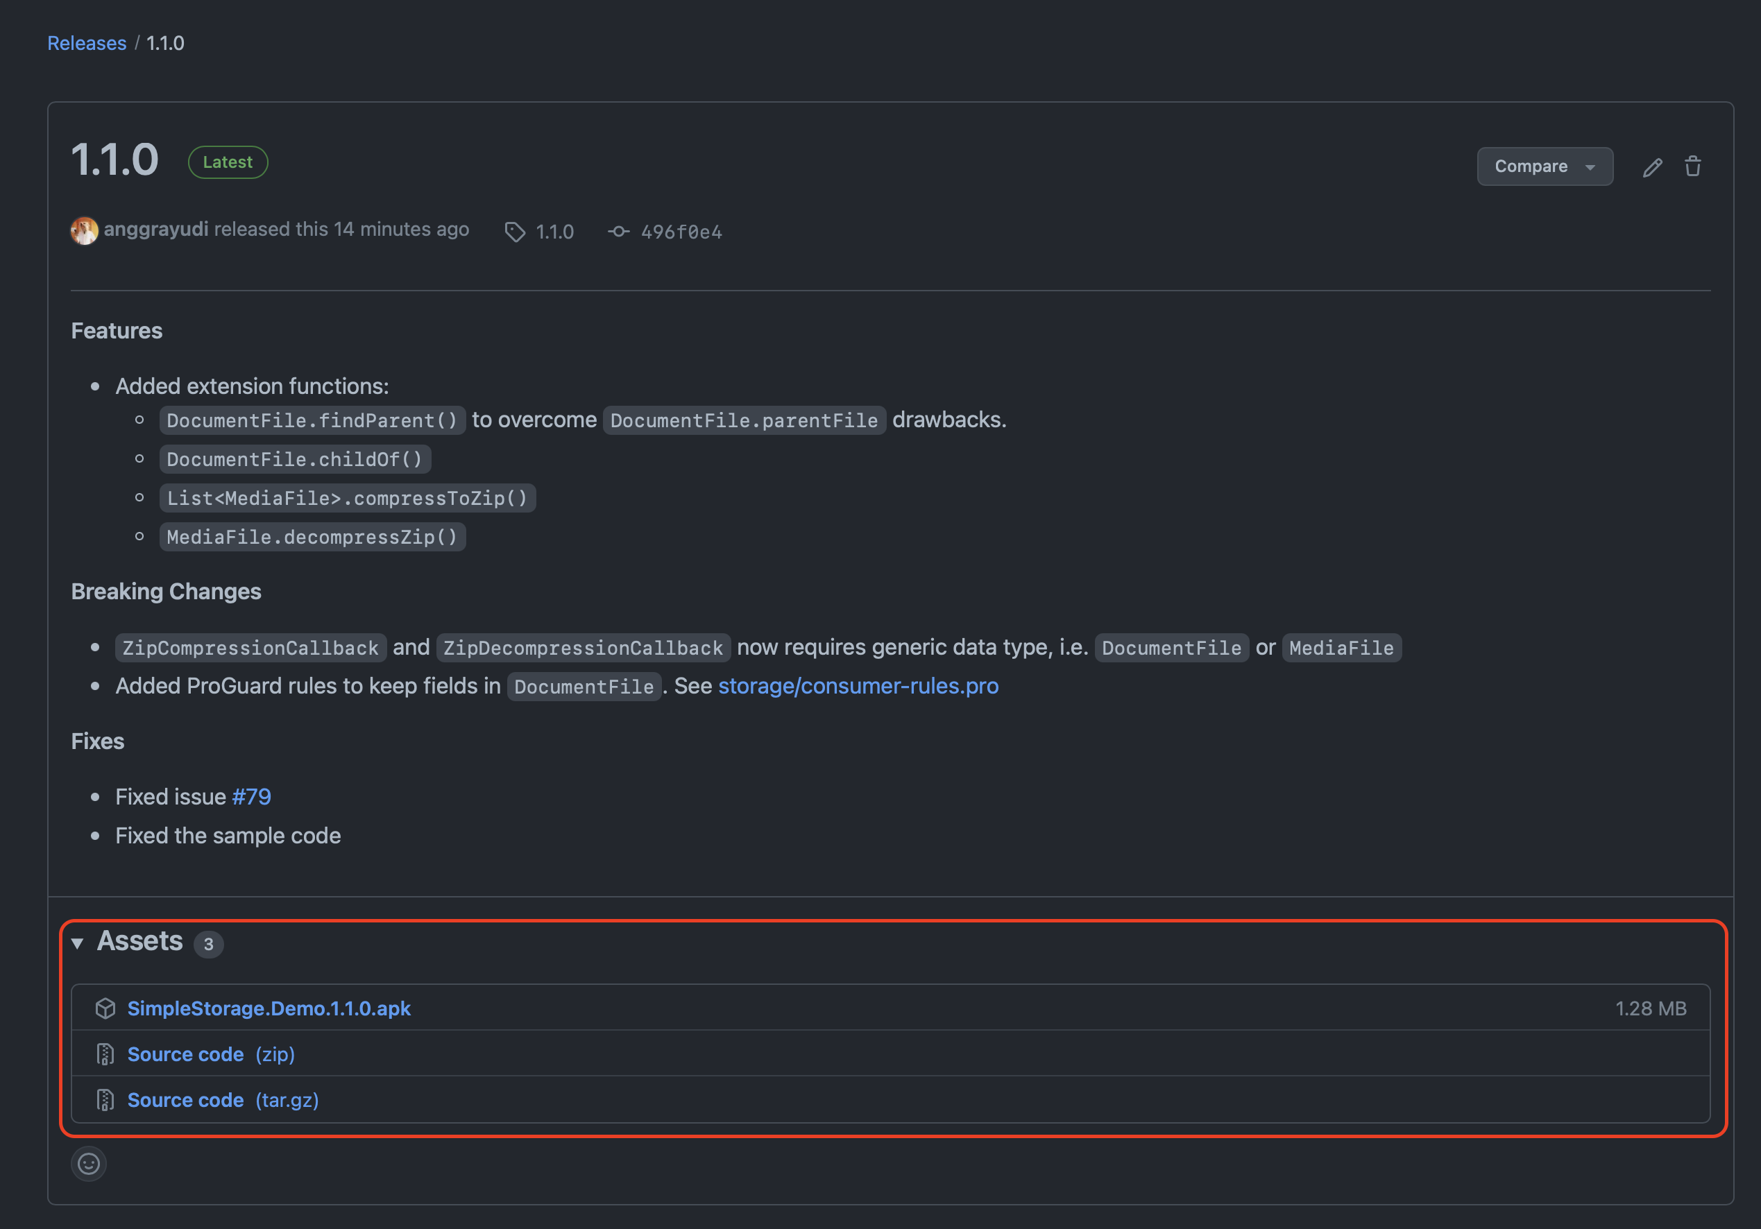Click the green Latest badge

click(228, 162)
